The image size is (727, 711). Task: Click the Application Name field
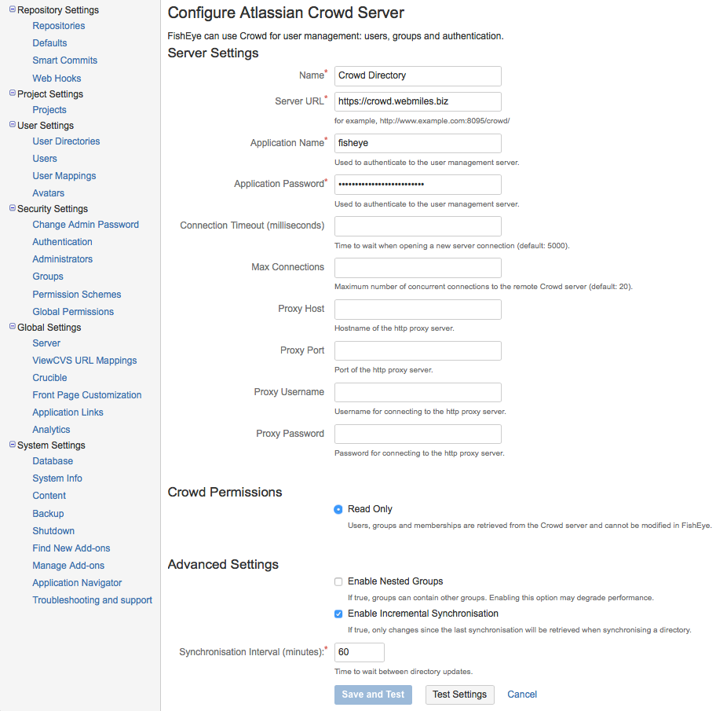[418, 144]
